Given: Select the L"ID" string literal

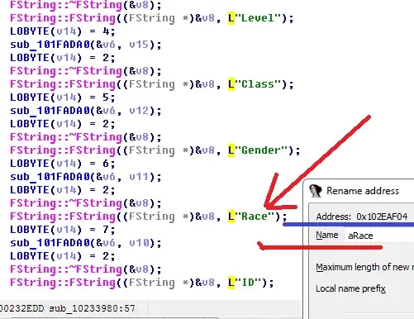Looking at the screenshot, I should [245, 283].
